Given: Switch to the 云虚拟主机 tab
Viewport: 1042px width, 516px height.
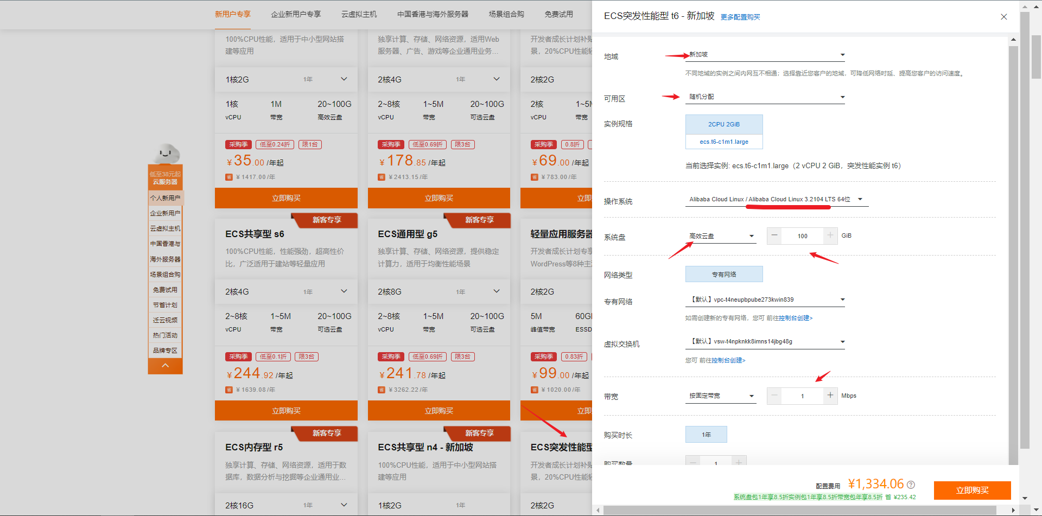Looking at the screenshot, I should pos(359,14).
